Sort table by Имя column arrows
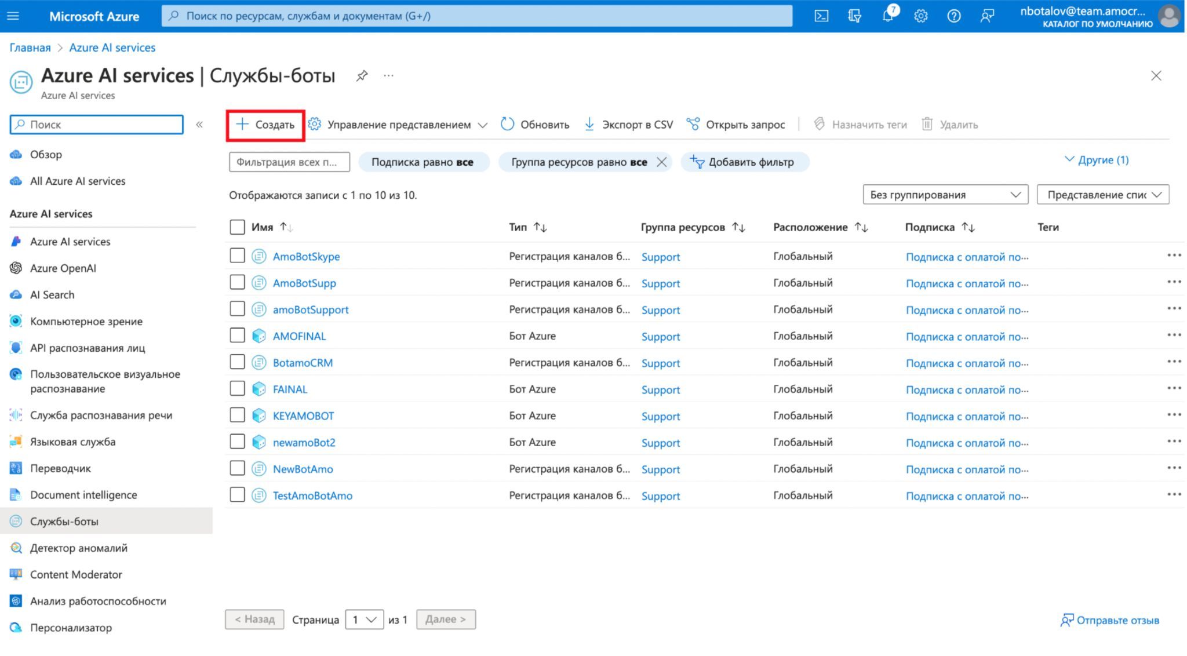1187x656 pixels. tap(286, 227)
